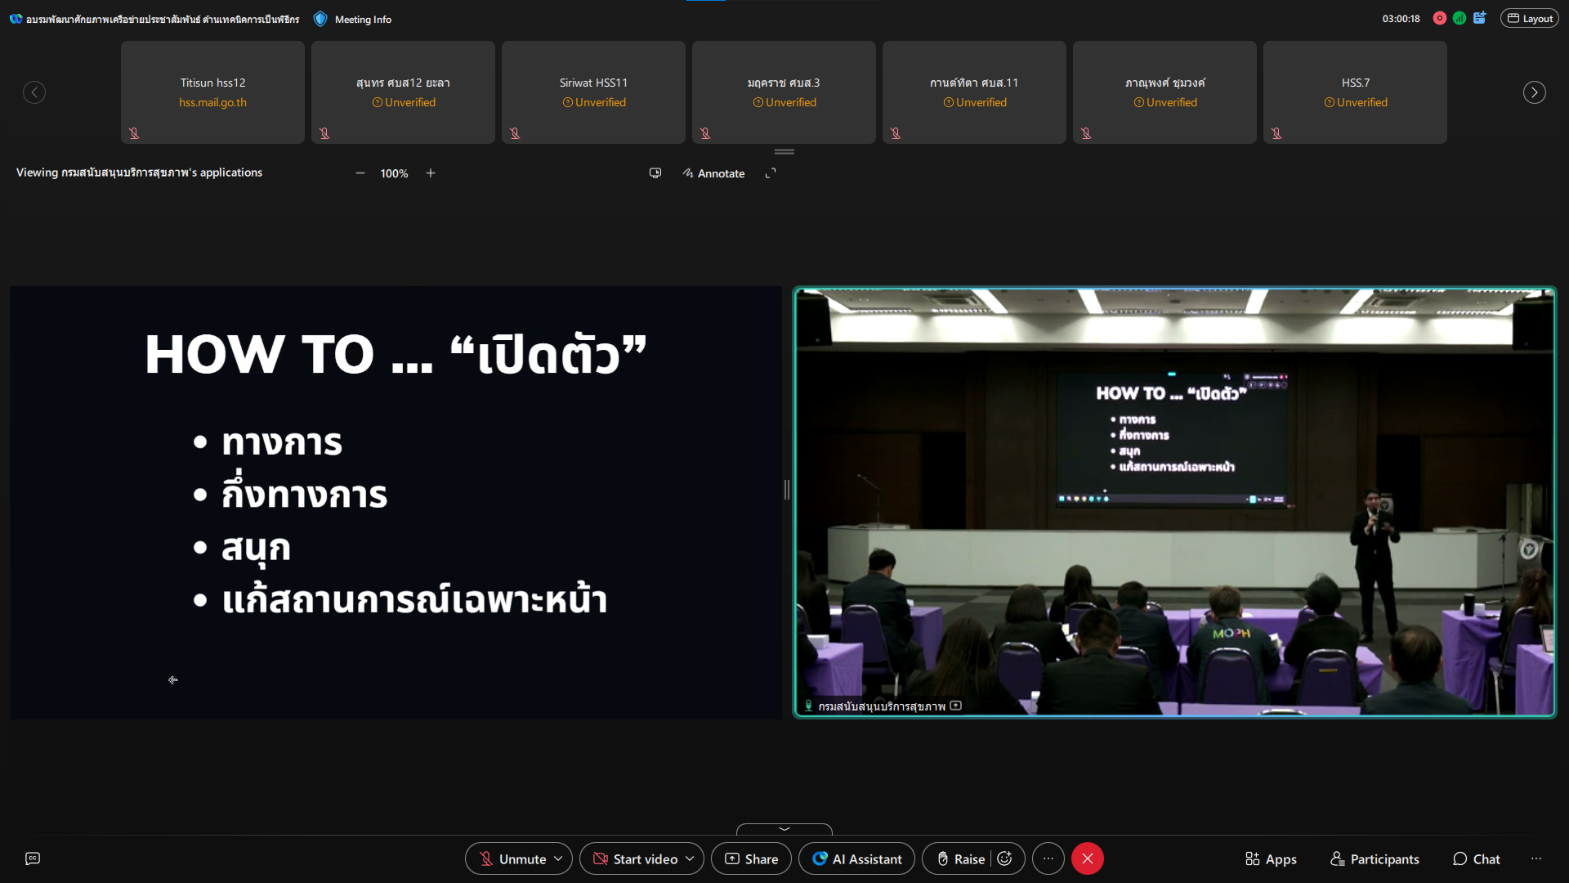Unmute the microphone
The height and width of the screenshot is (883, 1569).
pyautogui.click(x=512, y=858)
